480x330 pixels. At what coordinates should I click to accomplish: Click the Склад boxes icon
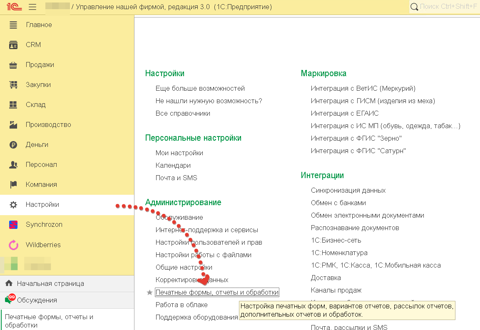[13, 105]
